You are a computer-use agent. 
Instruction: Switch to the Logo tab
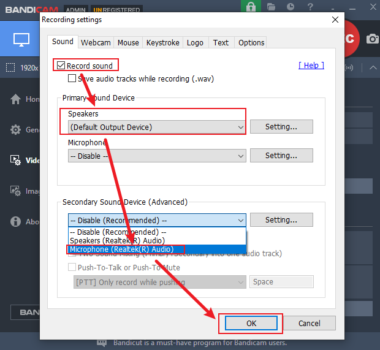[195, 43]
